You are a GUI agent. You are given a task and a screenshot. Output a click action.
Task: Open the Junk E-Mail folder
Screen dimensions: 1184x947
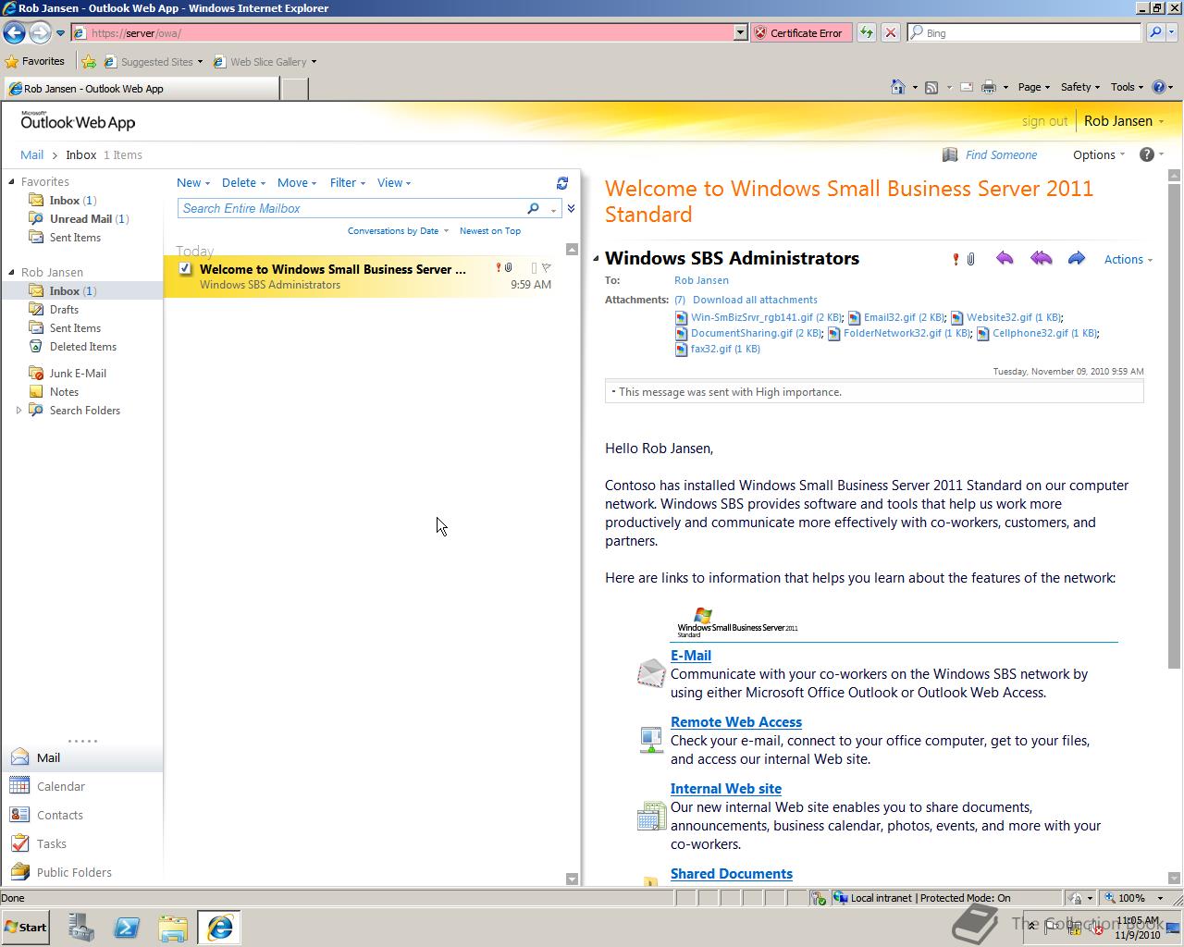78,373
